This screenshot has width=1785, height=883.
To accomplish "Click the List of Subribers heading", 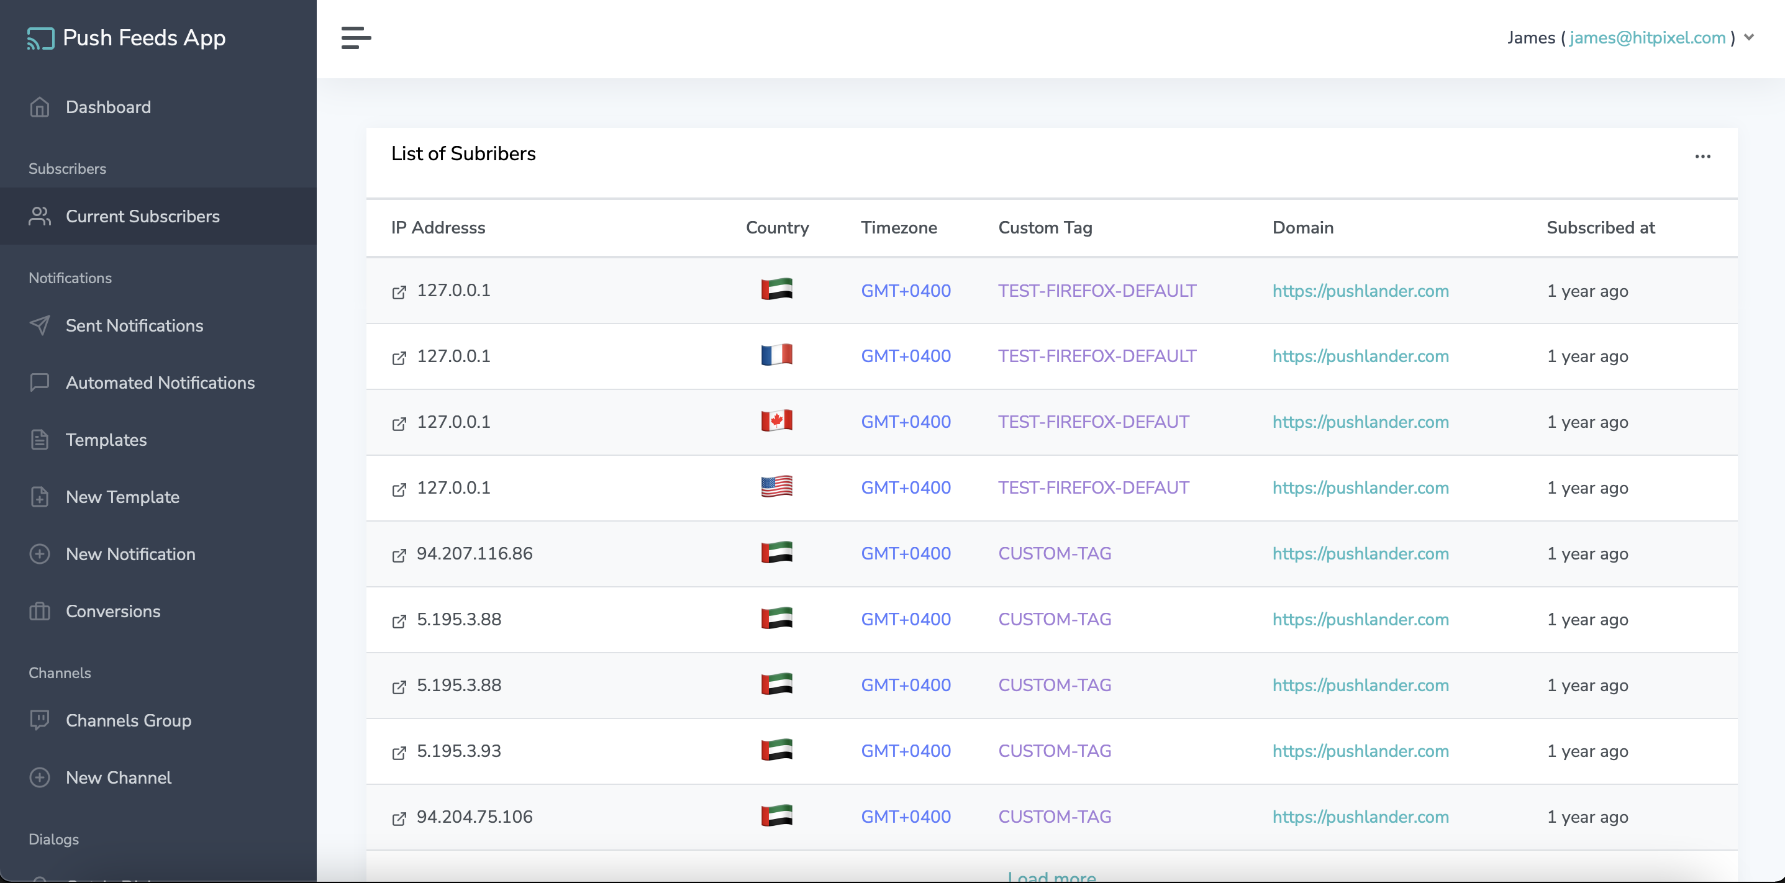I will click(463, 154).
